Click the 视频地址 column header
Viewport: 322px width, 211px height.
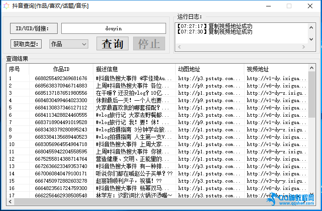[276, 69]
